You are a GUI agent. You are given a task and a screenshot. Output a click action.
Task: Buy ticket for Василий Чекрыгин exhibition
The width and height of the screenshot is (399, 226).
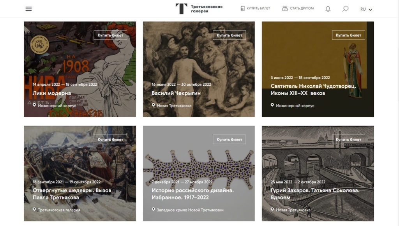tap(229, 35)
